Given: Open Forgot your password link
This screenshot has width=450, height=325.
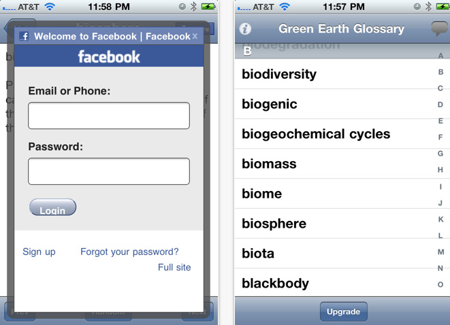Looking at the screenshot, I should click(129, 252).
